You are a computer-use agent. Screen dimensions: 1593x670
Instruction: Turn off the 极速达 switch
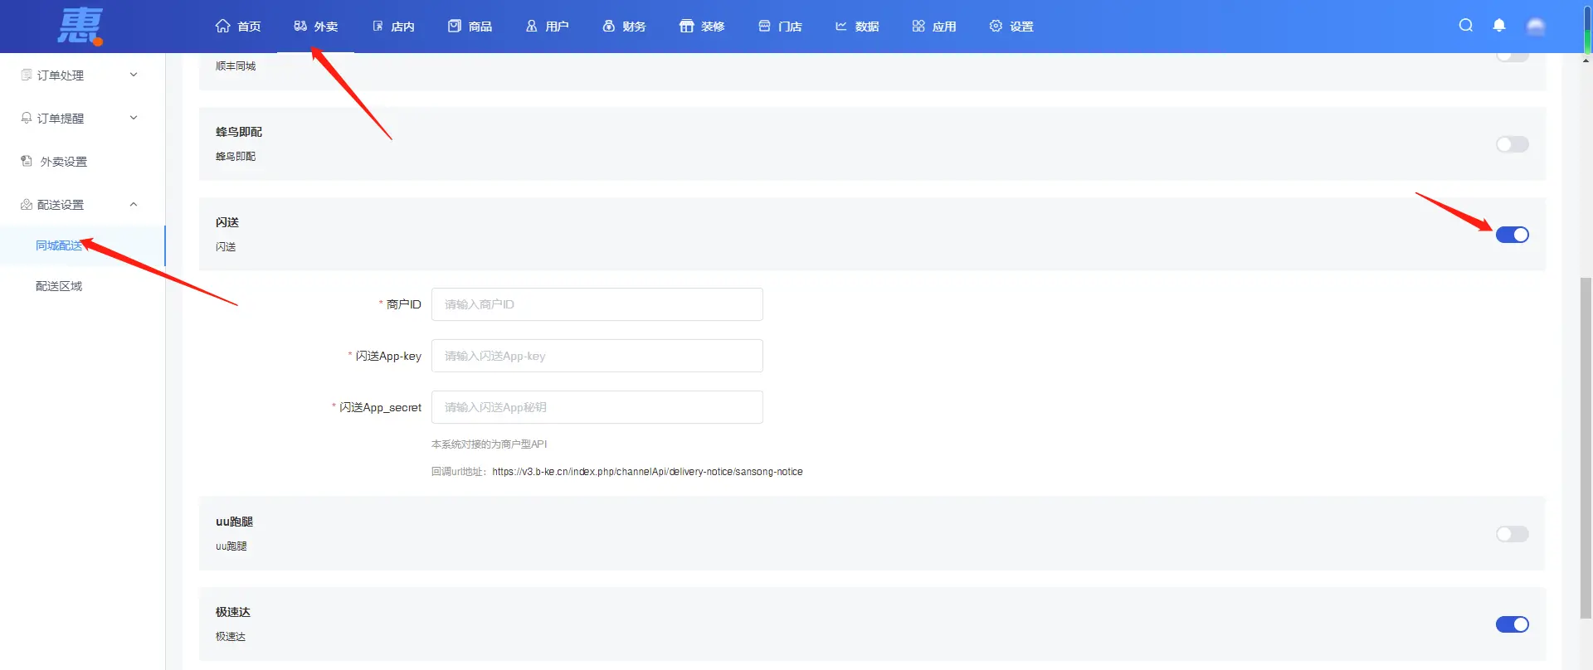(1512, 624)
